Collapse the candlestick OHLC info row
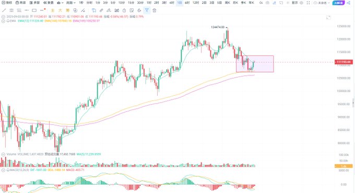 point(3,17)
